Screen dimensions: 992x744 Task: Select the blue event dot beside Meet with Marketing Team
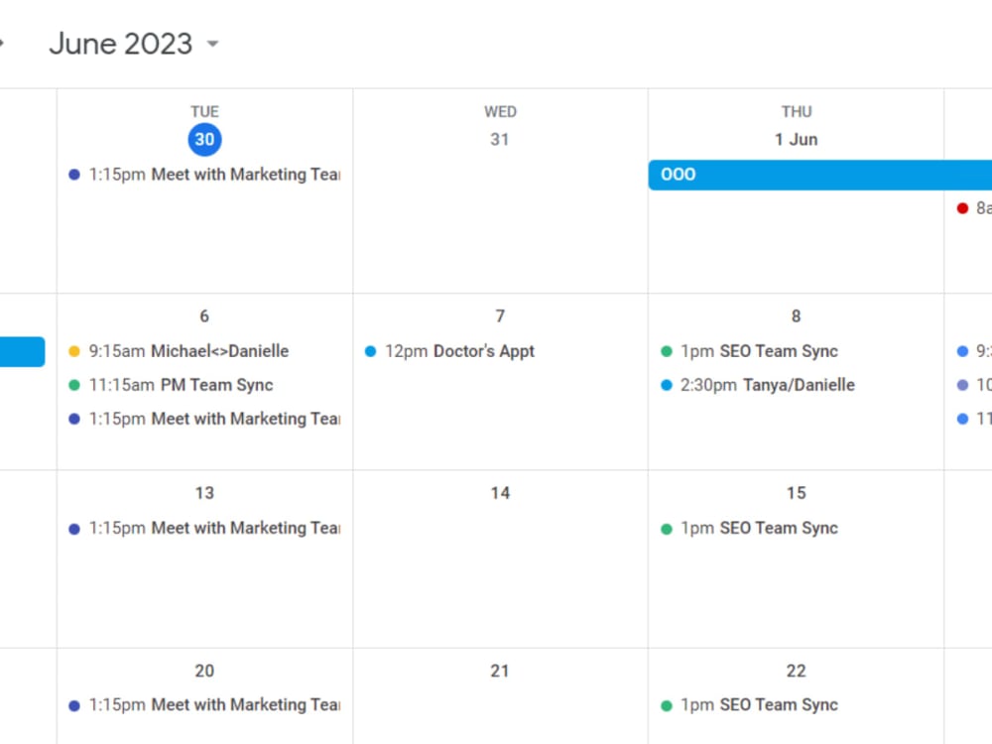tap(73, 175)
